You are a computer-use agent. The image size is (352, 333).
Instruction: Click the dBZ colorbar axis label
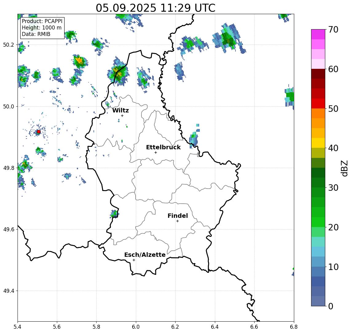pyautogui.click(x=344, y=168)
